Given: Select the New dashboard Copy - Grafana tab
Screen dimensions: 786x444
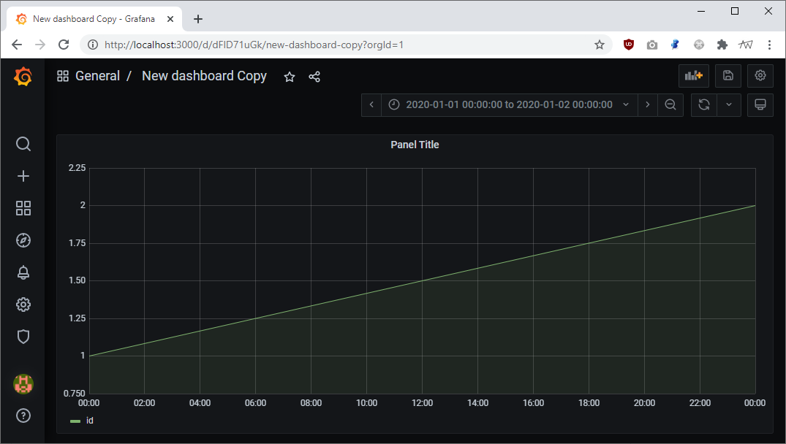Looking at the screenshot, I should tap(94, 19).
